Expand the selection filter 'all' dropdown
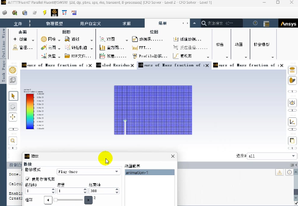The image size is (298, 206). pyautogui.click(x=271, y=156)
